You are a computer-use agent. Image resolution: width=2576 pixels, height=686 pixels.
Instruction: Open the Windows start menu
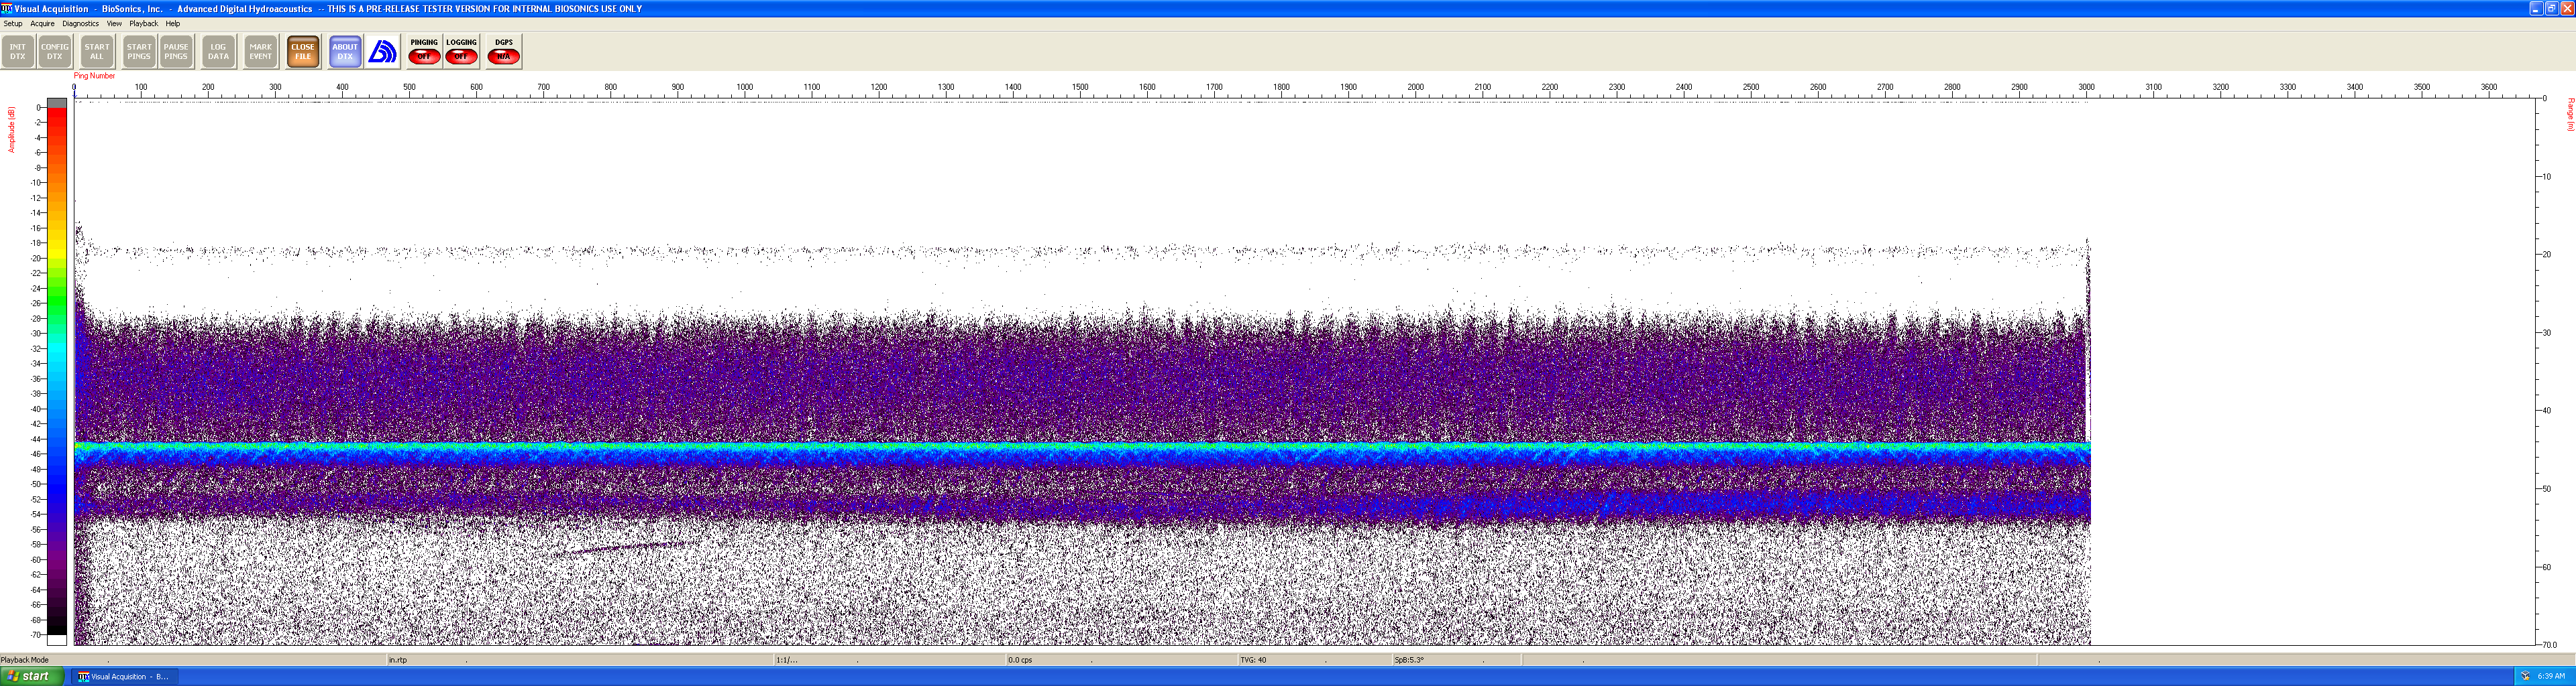pyautogui.click(x=32, y=676)
